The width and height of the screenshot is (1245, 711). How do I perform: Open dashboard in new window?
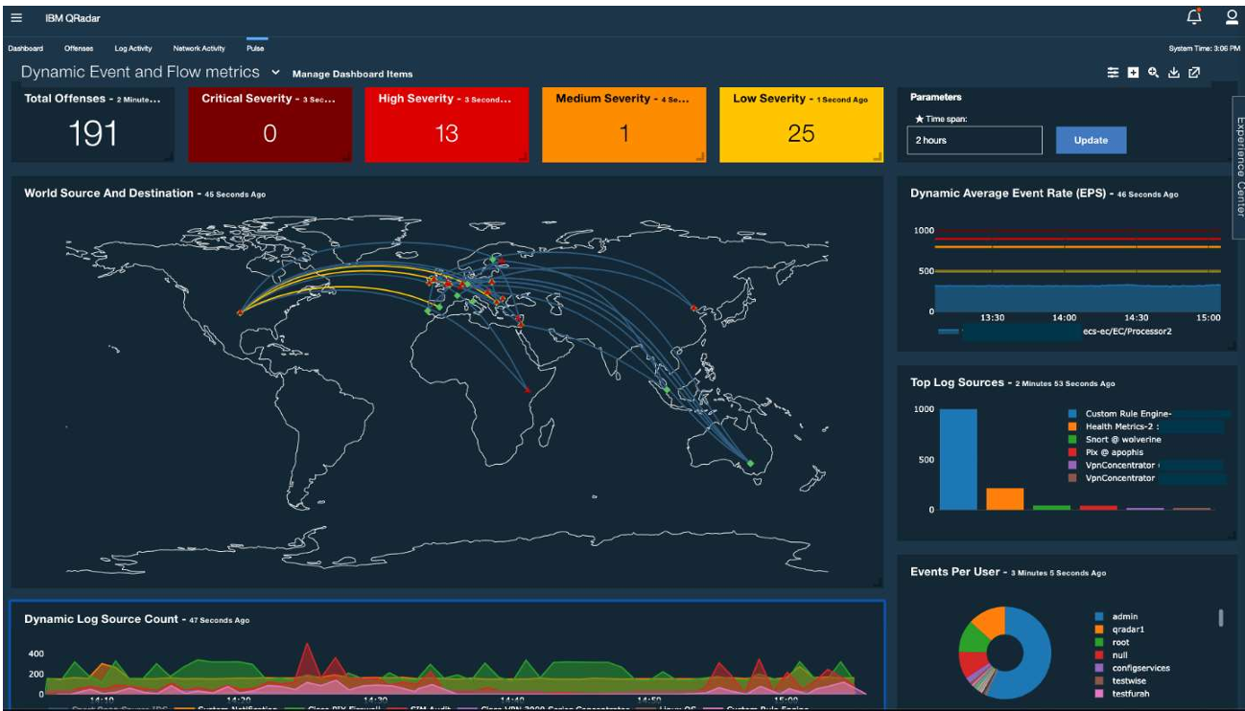tap(1194, 73)
